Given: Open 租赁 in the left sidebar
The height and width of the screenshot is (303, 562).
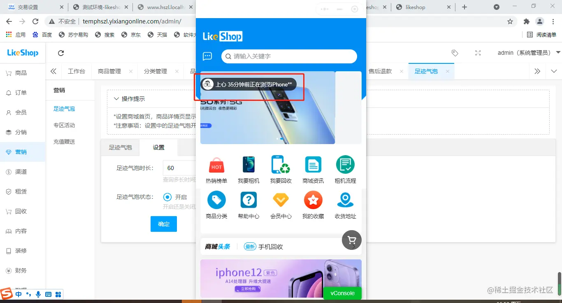Looking at the screenshot, I should 23,191.
